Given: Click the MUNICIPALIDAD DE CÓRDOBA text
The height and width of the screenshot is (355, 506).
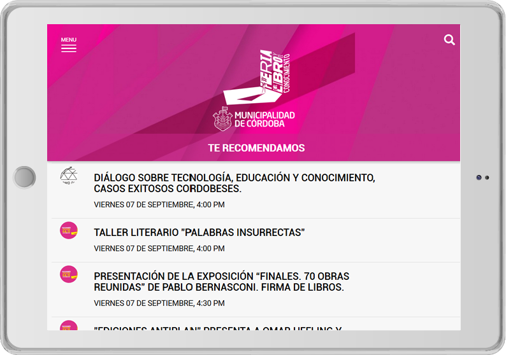Looking at the screenshot, I should [x=264, y=120].
